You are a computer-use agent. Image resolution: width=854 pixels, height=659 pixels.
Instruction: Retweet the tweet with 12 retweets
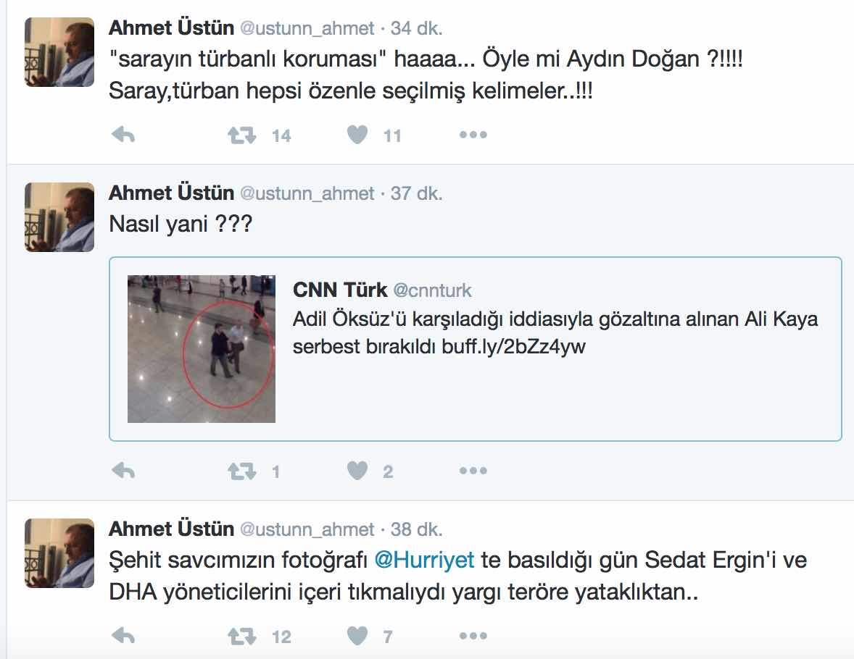tap(242, 636)
